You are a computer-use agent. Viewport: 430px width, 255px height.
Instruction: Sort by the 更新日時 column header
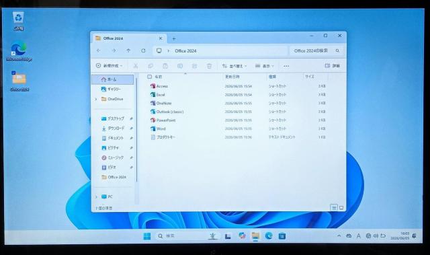(245, 77)
